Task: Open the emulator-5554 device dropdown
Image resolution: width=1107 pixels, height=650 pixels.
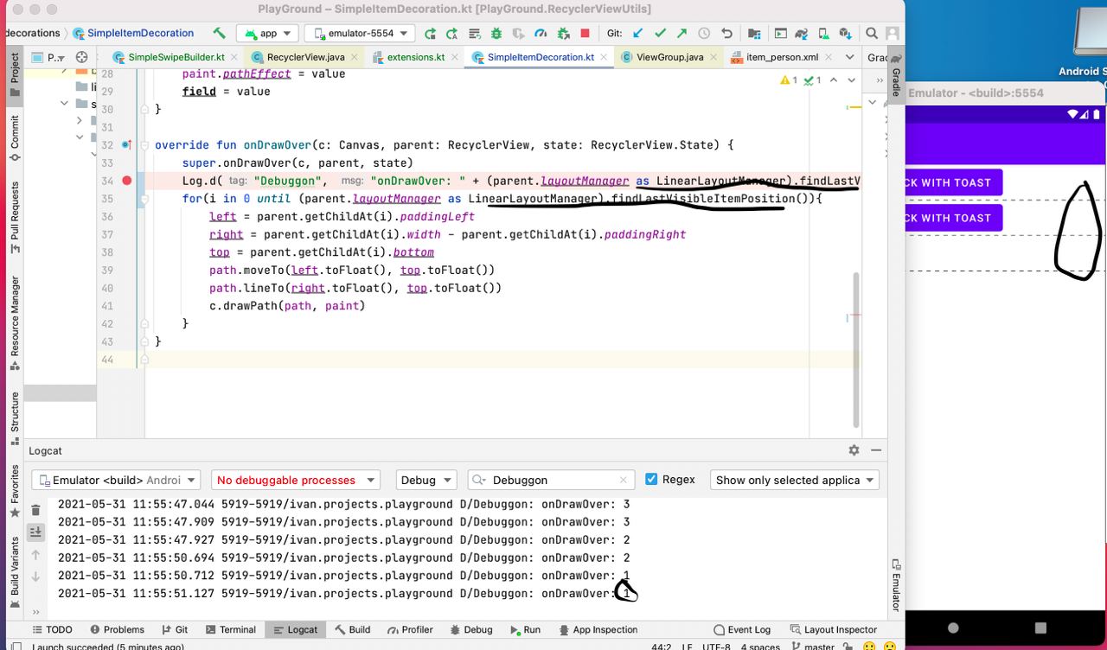Action: pyautogui.click(x=359, y=34)
